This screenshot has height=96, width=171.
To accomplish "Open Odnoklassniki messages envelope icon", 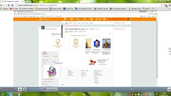I will 65,19.
